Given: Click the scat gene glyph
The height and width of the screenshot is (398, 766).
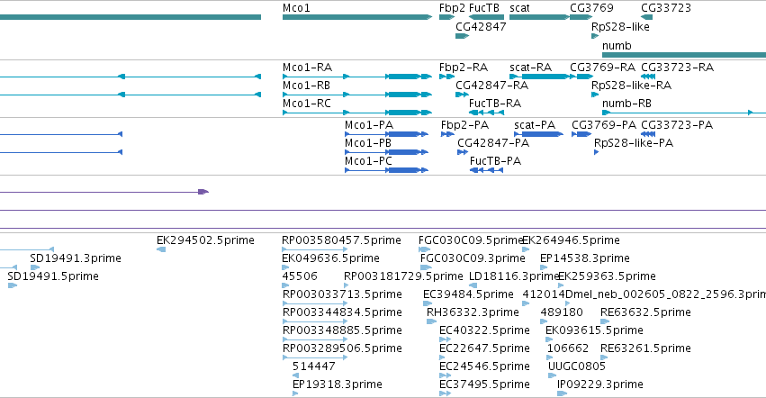Looking at the screenshot, I should coord(539,17).
